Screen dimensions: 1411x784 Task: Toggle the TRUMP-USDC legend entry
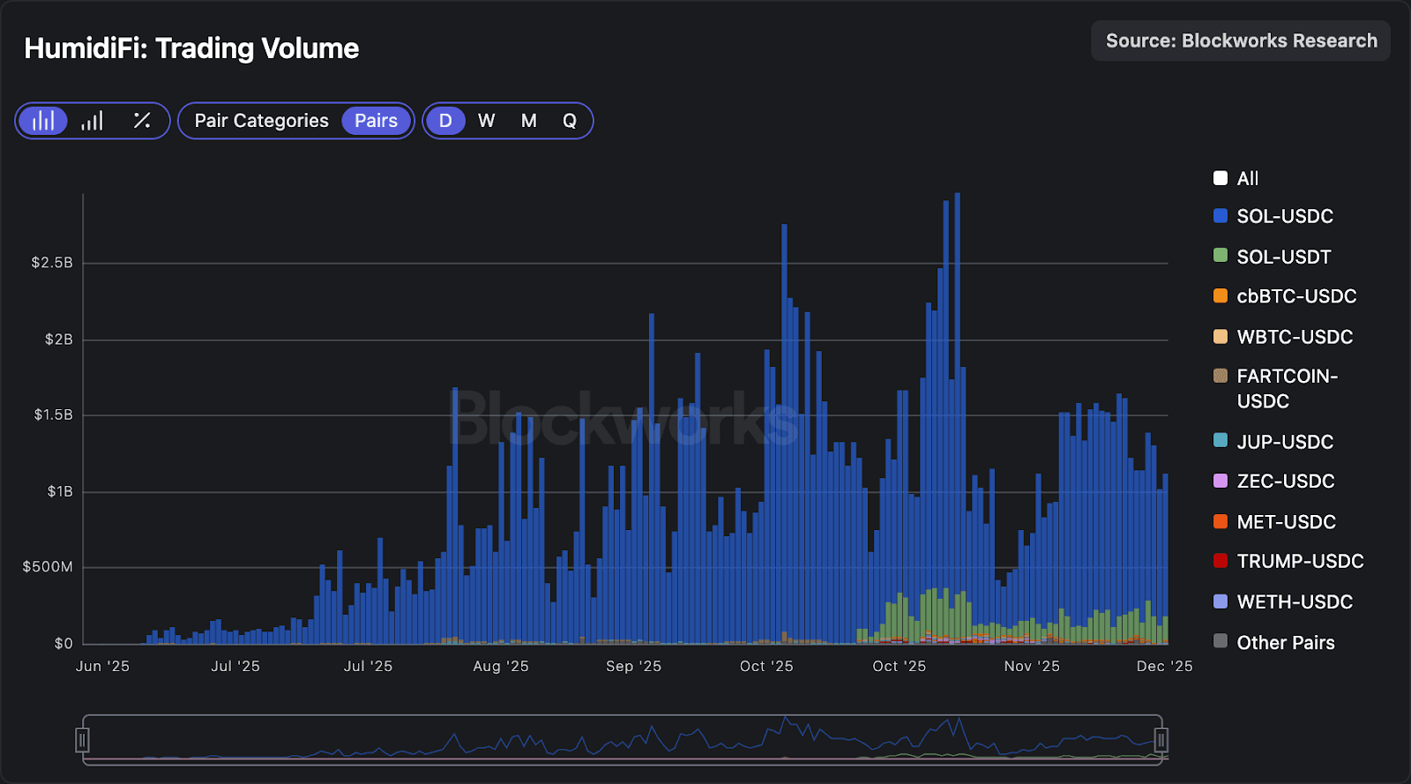(1299, 561)
